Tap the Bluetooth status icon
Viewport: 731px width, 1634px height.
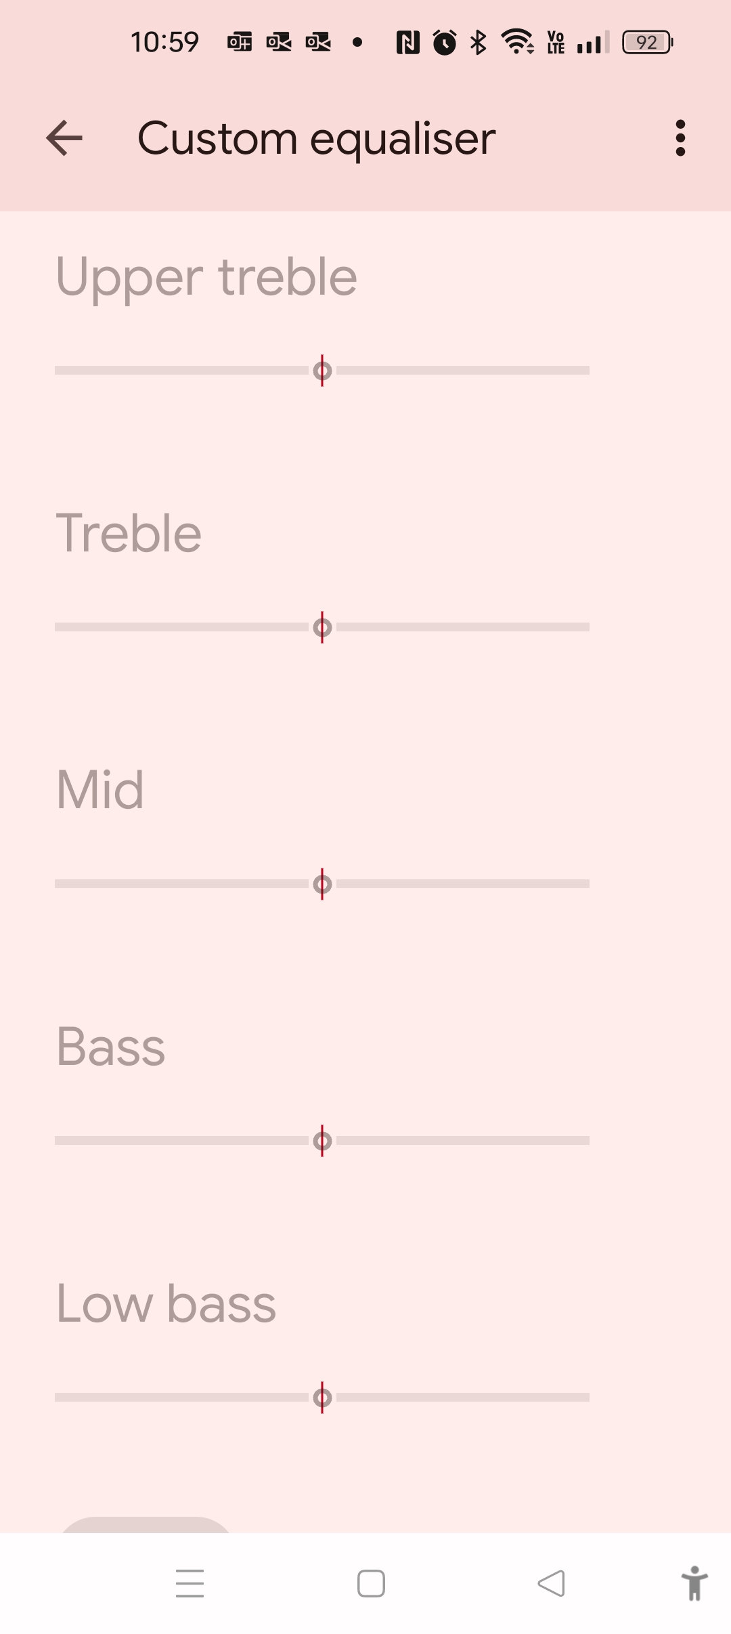(479, 42)
